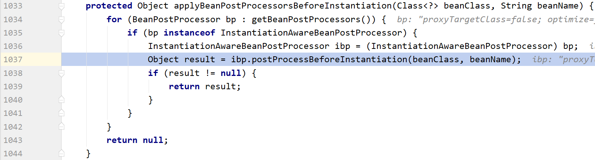Click 'result' in the return result statement
The image size is (595, 160).
pos(221,86)
